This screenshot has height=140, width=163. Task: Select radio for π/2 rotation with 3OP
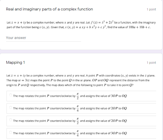(10, 96)
